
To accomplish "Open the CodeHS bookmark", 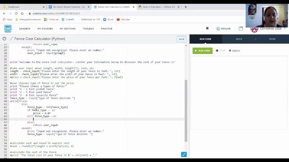I will click(68, 19).
